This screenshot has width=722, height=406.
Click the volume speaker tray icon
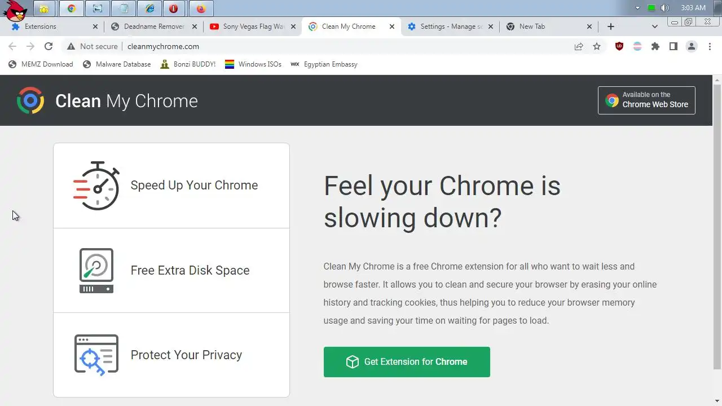click(x=665, y=8)
